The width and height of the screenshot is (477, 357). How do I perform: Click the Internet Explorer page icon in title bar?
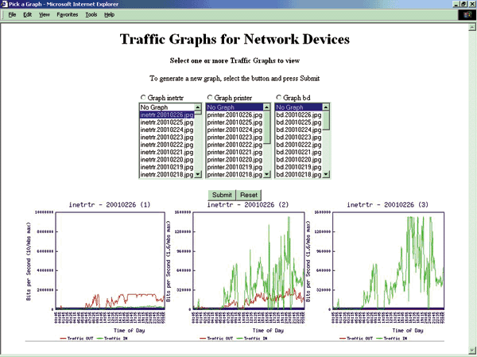5,5
